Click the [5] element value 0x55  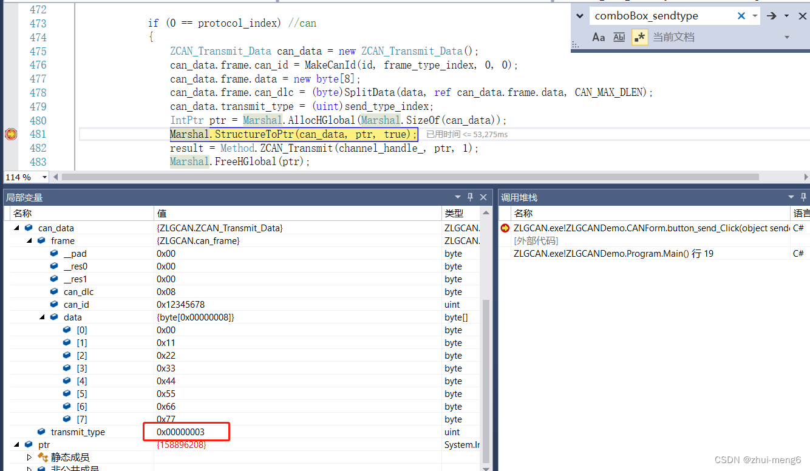tap(166, 394)
